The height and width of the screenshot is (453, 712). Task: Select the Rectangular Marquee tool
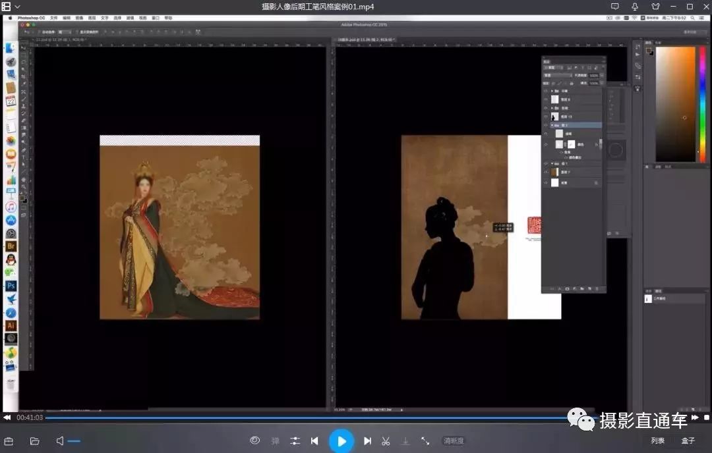24,55
